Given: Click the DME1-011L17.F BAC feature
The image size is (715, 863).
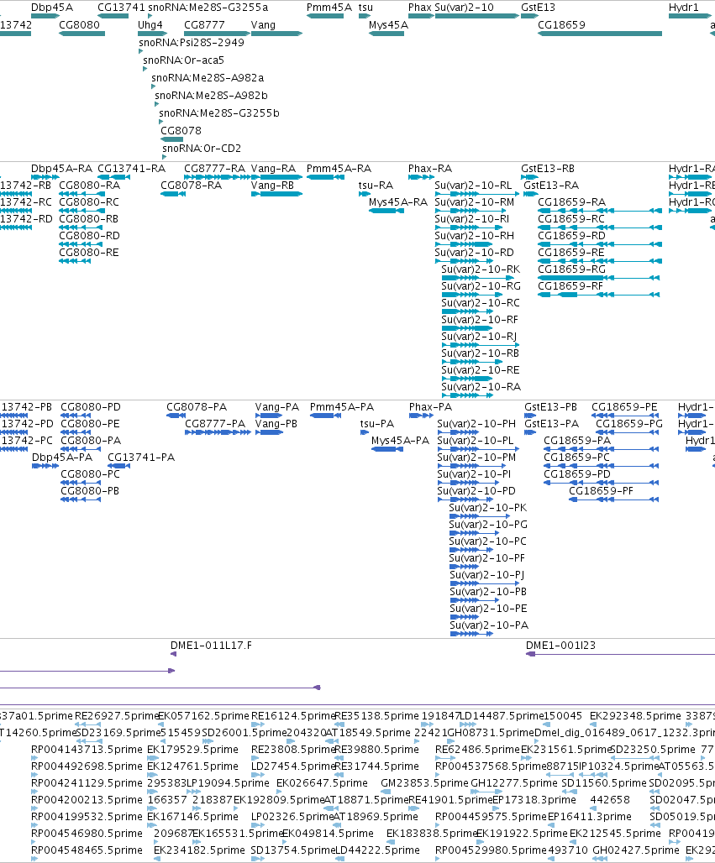Looking at the screenshot, I should [212, 646].
